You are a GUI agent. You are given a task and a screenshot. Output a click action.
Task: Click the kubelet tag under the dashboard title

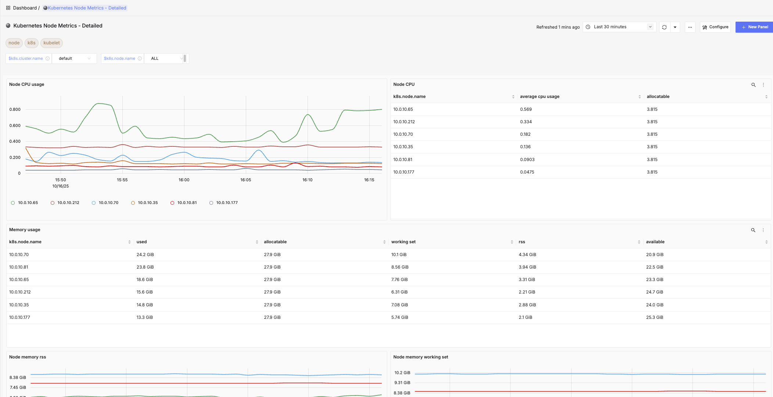(51, 43)
